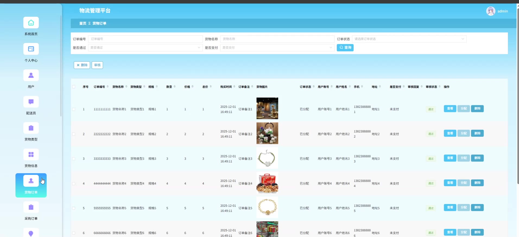
Task: Open the necklace image for 货物名称3
Action: (x=267, y=158)
